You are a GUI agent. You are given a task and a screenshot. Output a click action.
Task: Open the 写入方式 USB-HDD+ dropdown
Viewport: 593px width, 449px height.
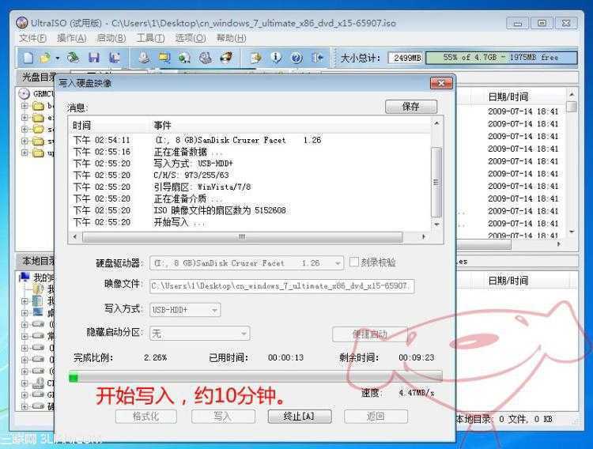(x=214, y=310)
